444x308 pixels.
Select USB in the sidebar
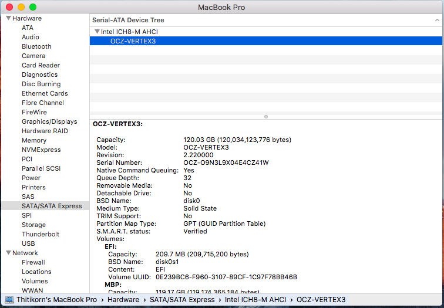pyautogui.click(x=28, y=243)
